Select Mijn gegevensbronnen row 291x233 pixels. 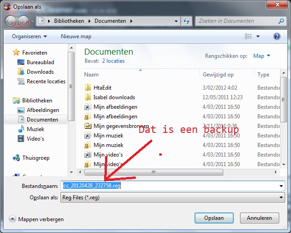181,126
